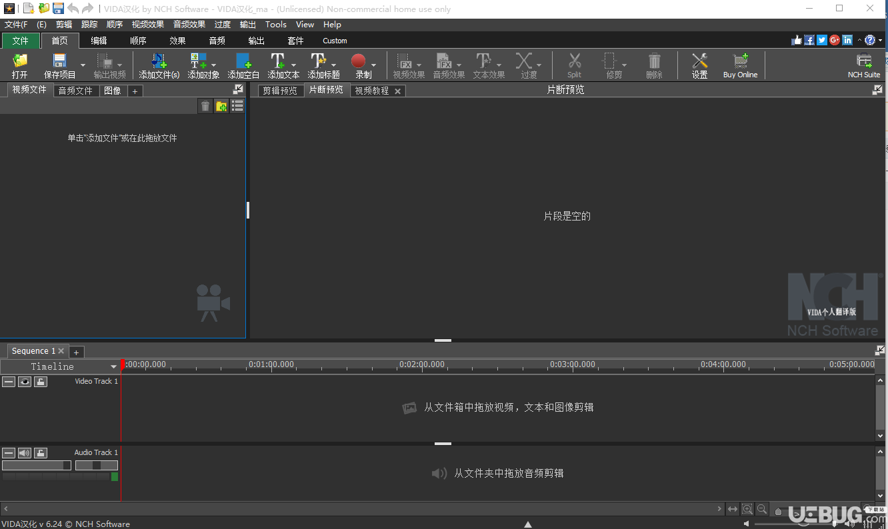This screenshot has height=529, width=888.
Task: Click open project icon in title bar
Action: click(44, 9)
